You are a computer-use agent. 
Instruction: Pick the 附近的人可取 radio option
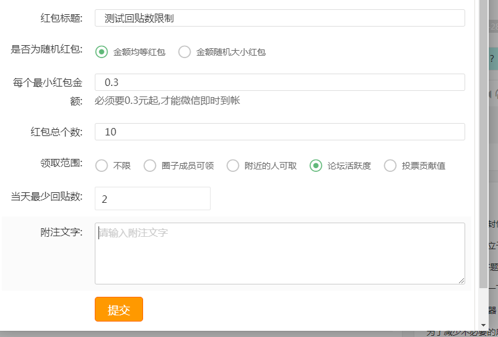233,166
